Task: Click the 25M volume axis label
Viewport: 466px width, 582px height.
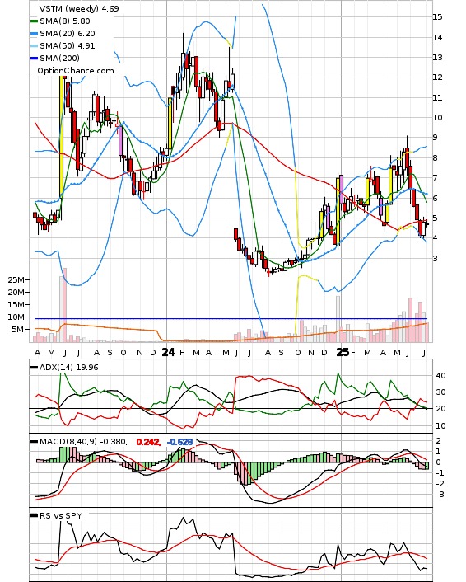Action: coord(17,279)
